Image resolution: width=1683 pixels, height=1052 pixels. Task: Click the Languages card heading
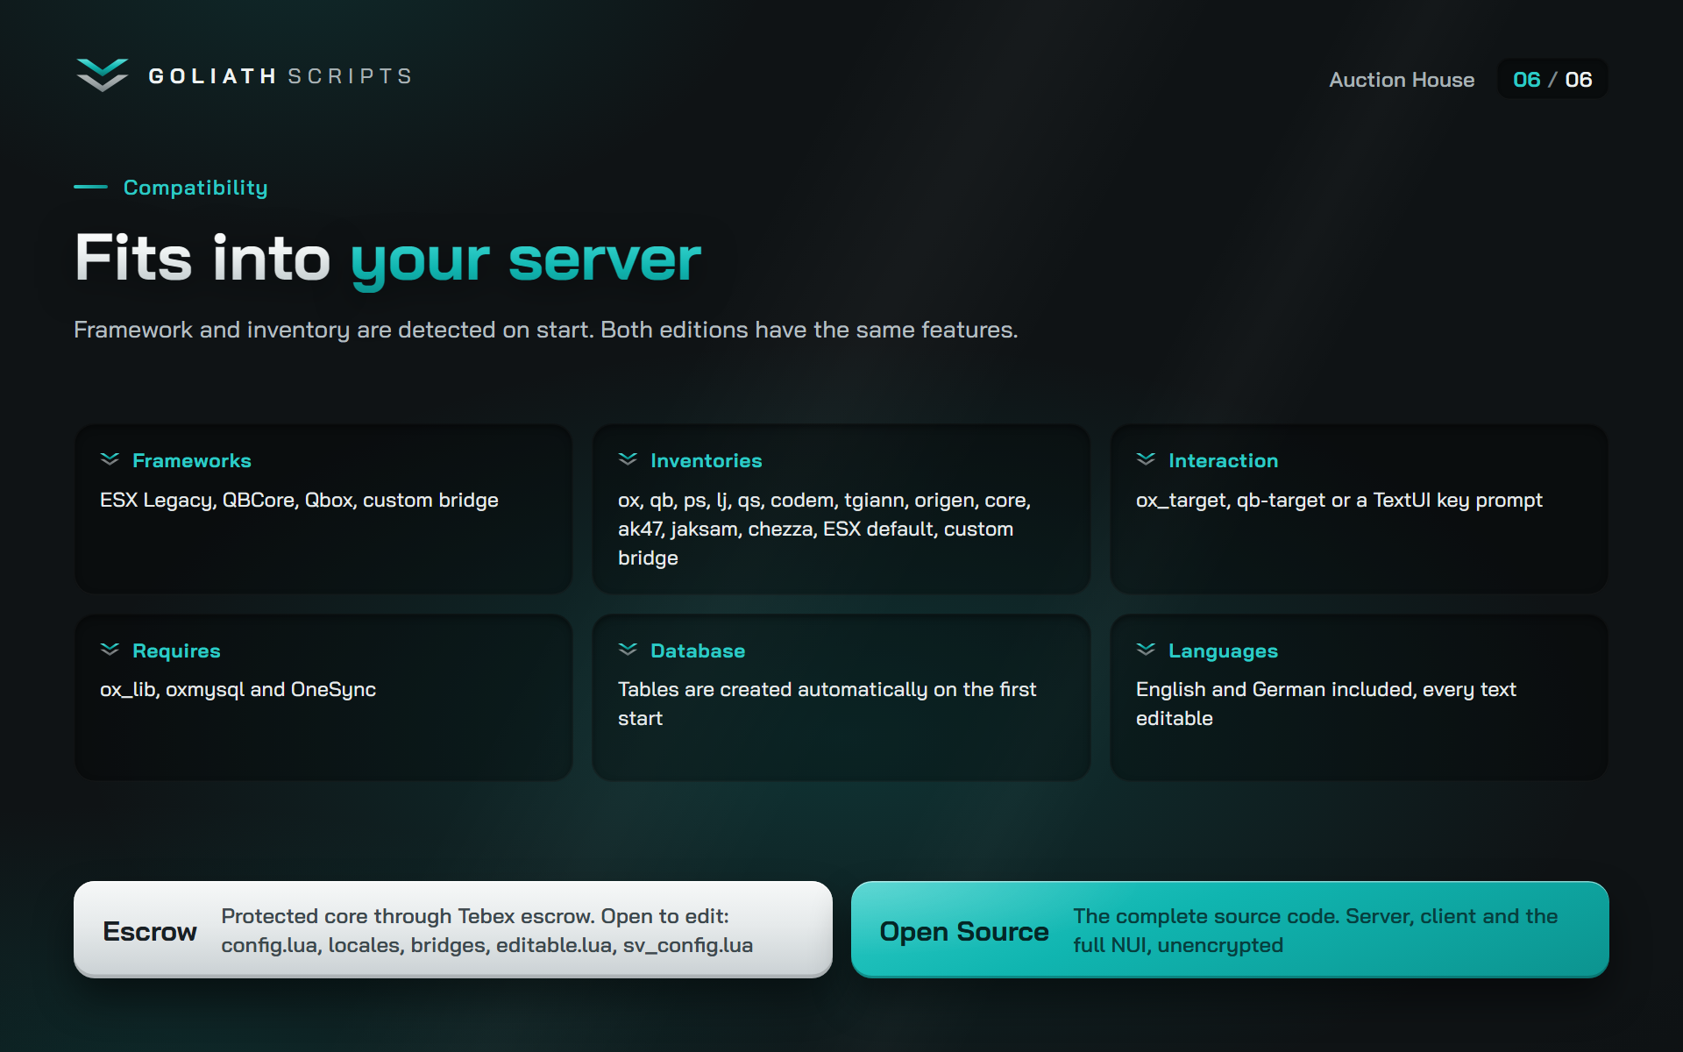coord(1223,651)
